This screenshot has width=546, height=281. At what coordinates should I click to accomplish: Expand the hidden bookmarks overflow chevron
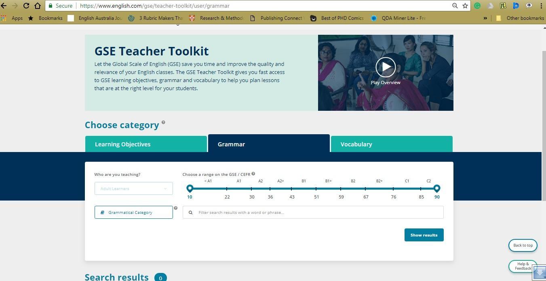tap(485, 18)
